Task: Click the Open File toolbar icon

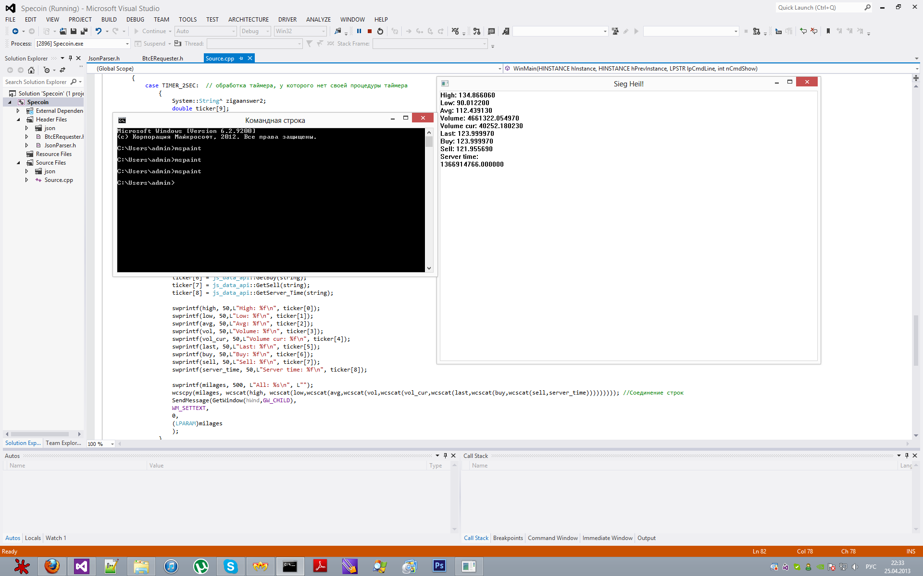Action: [x=63, y=31]
